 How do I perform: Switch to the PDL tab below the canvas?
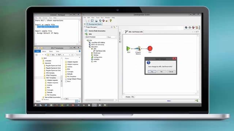pyautogui.click(x=133, y=97)
